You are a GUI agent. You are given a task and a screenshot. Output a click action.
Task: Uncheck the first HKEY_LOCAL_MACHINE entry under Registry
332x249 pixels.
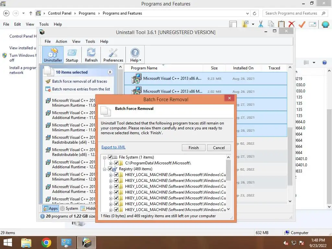pyautogui.click(x=116, y=175)
